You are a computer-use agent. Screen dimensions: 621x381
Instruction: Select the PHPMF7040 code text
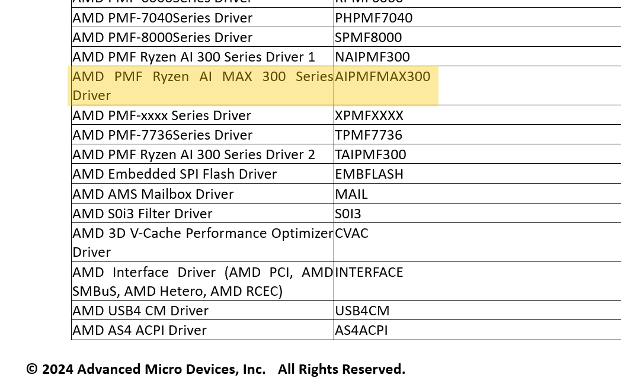click(373, 18)
